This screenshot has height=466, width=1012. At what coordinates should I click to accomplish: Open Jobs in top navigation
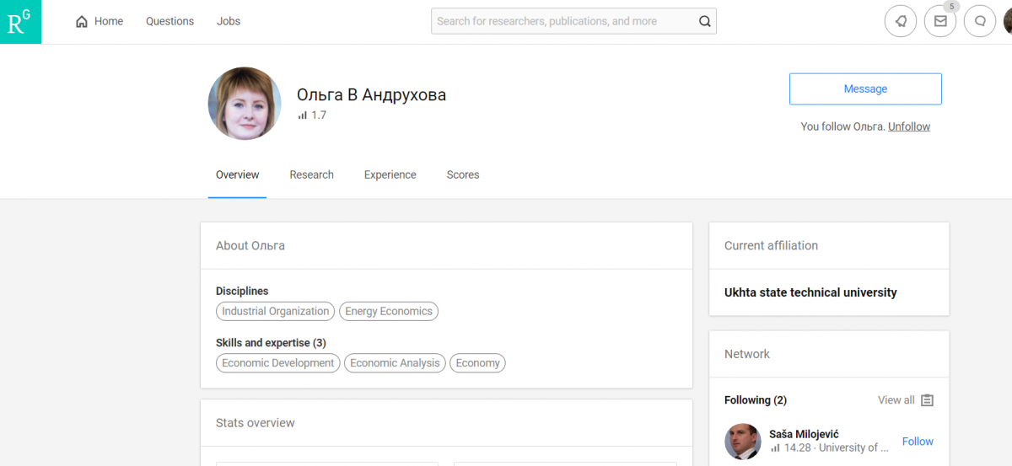tap(228, 22)
